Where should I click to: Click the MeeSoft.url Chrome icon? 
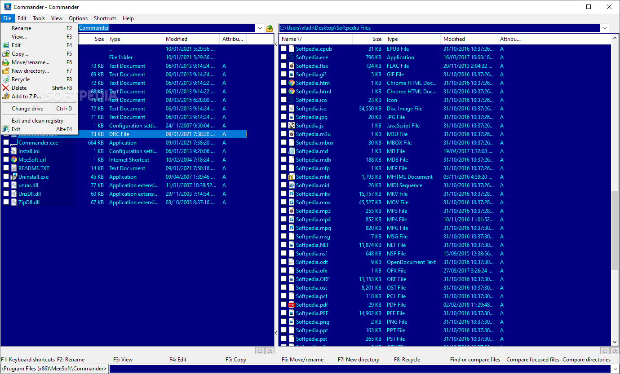(14, 159)
